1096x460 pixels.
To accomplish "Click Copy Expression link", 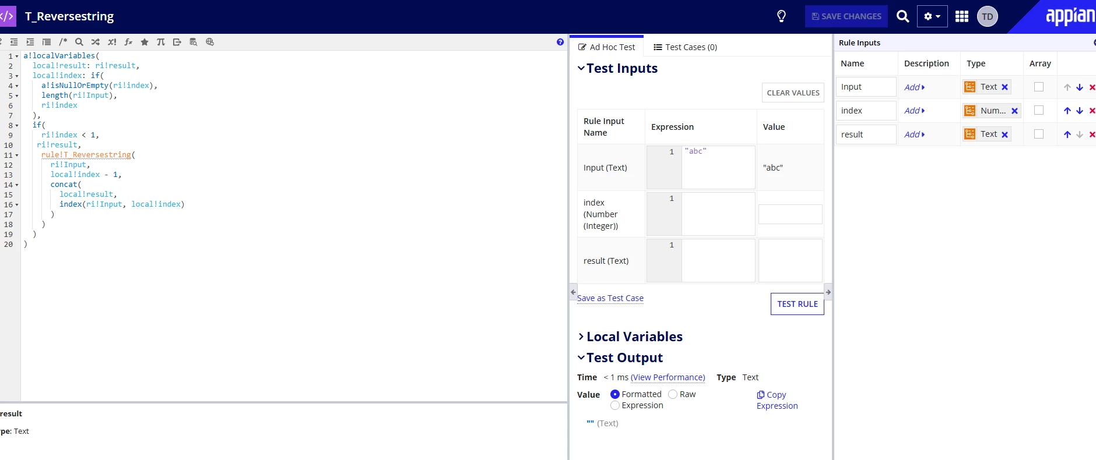I will [x=777, y=400].
